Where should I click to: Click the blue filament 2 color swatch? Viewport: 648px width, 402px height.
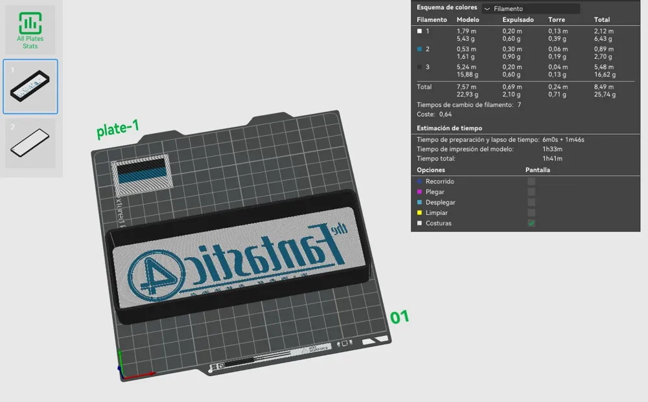pos(419,49)
